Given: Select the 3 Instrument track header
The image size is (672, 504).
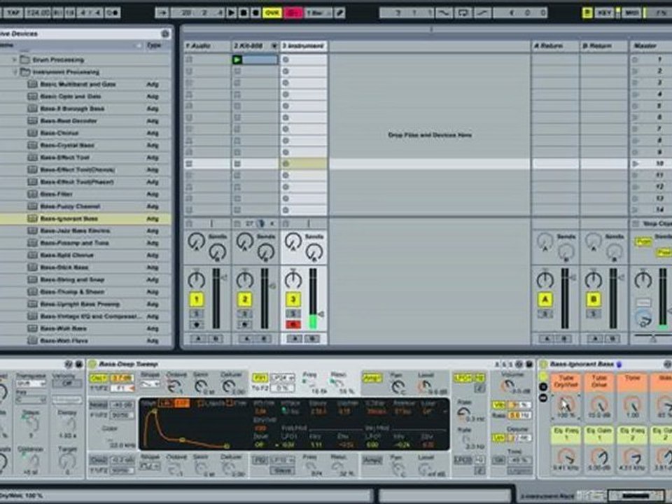Looking at the screenshot, I should [303, 46].
